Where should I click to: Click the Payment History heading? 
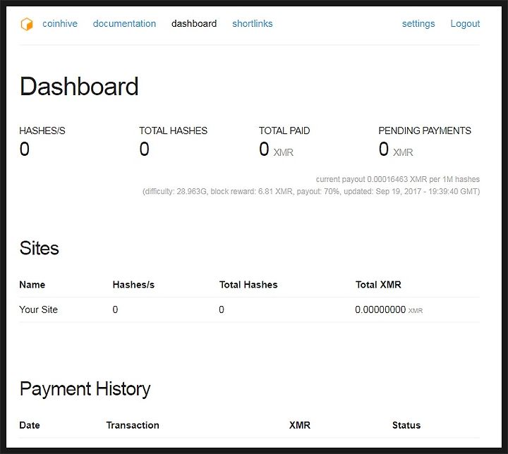click(85, 389)
